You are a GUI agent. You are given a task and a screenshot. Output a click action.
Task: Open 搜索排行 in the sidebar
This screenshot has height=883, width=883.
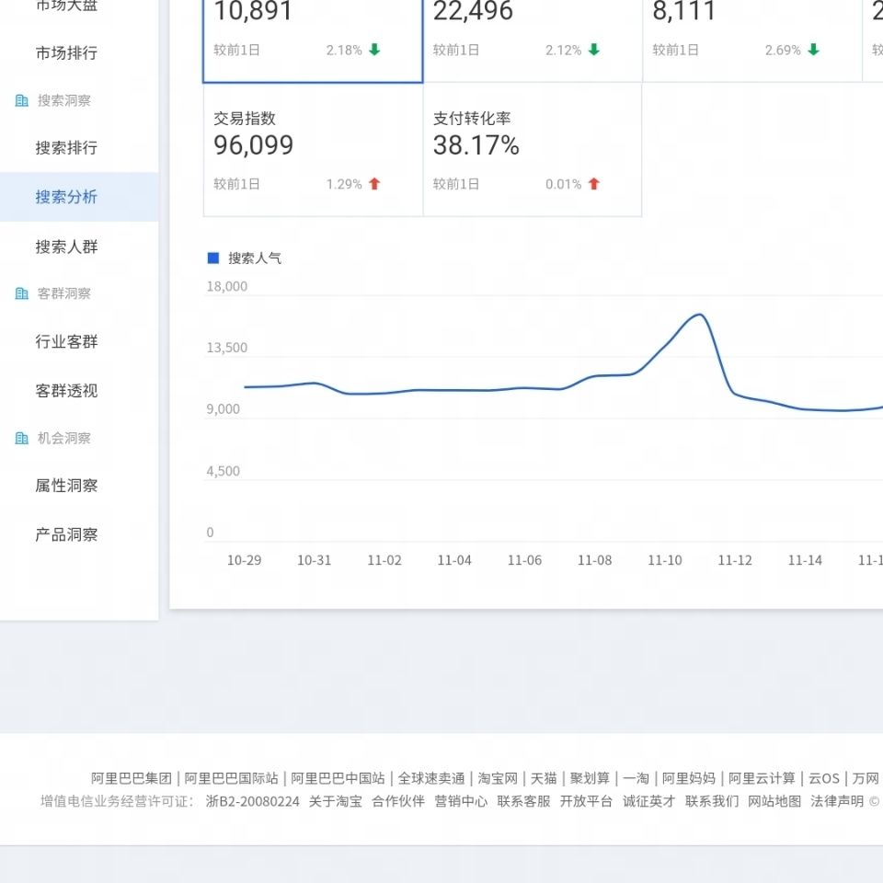[x=66, y=148]
